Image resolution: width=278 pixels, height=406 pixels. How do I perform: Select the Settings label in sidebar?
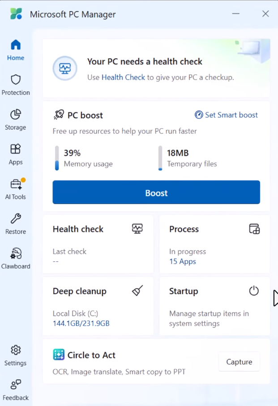16,363
